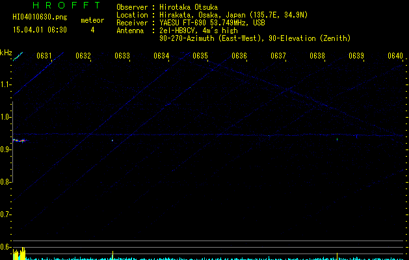Click time marker 0640
This screenshot has height=260, width=409.
click(x=395, y=56)
